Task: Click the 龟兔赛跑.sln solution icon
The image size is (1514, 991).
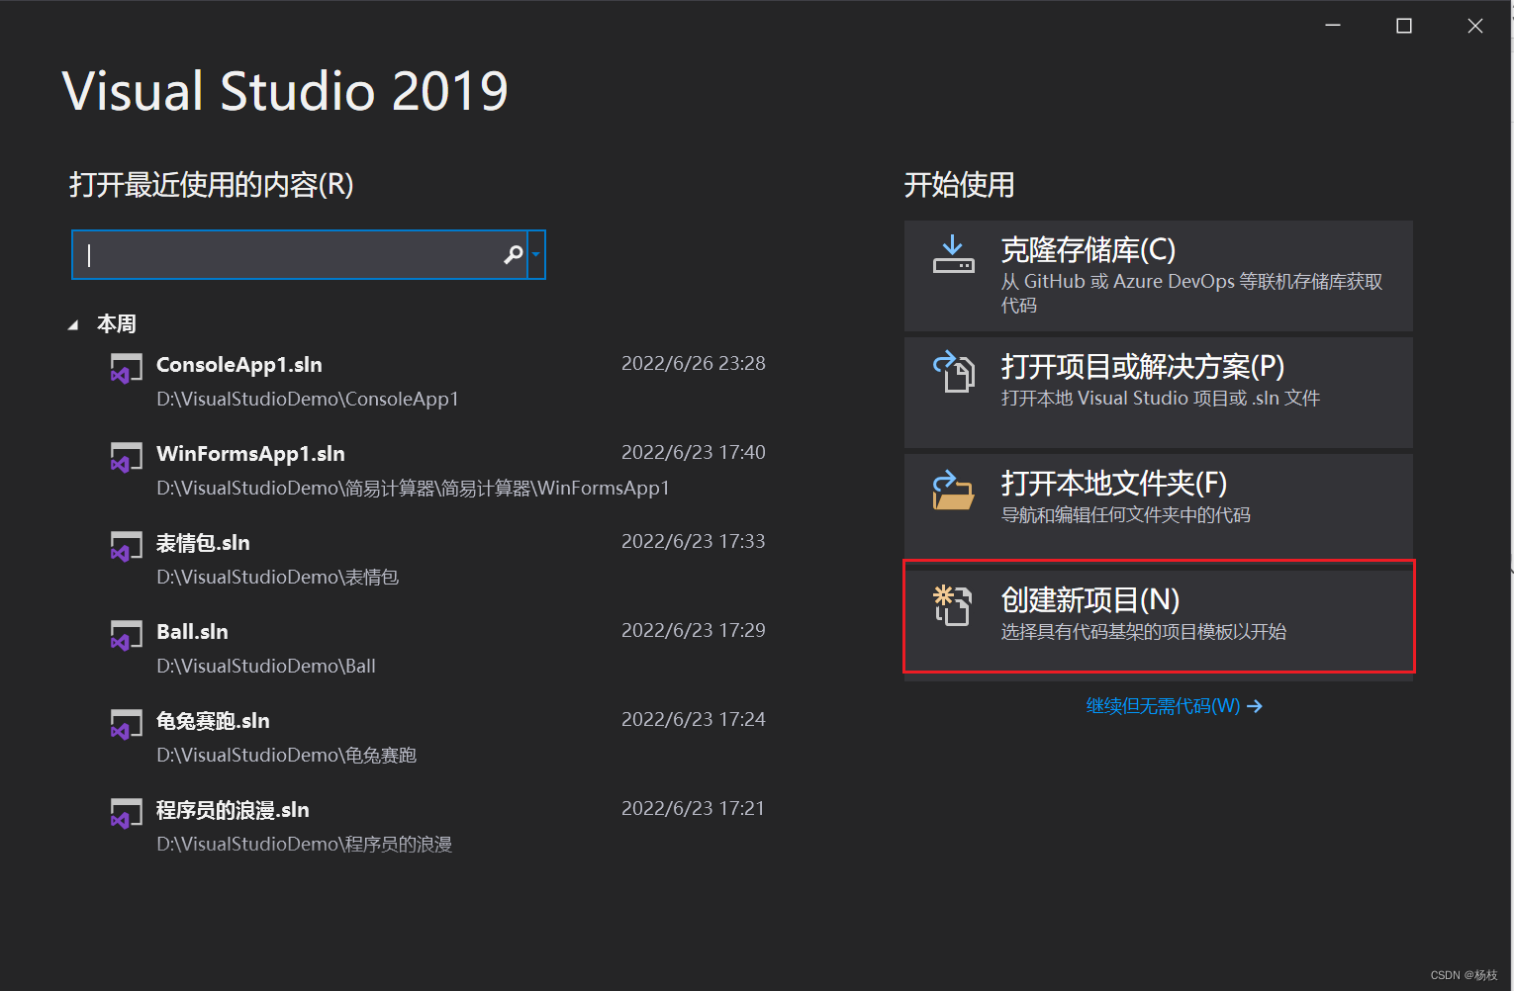Action: (126, 724)
